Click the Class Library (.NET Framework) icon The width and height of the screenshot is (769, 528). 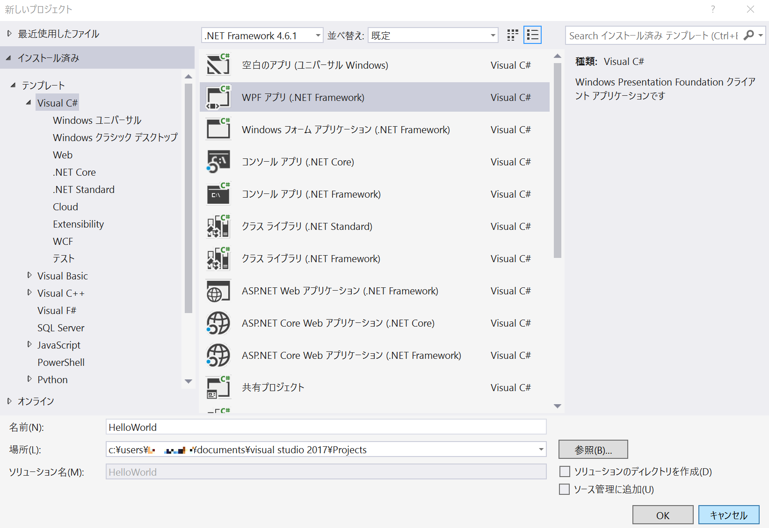218,258
